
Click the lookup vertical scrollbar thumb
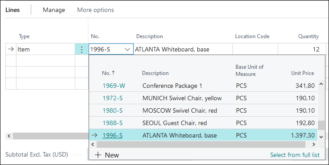[321, 125]
